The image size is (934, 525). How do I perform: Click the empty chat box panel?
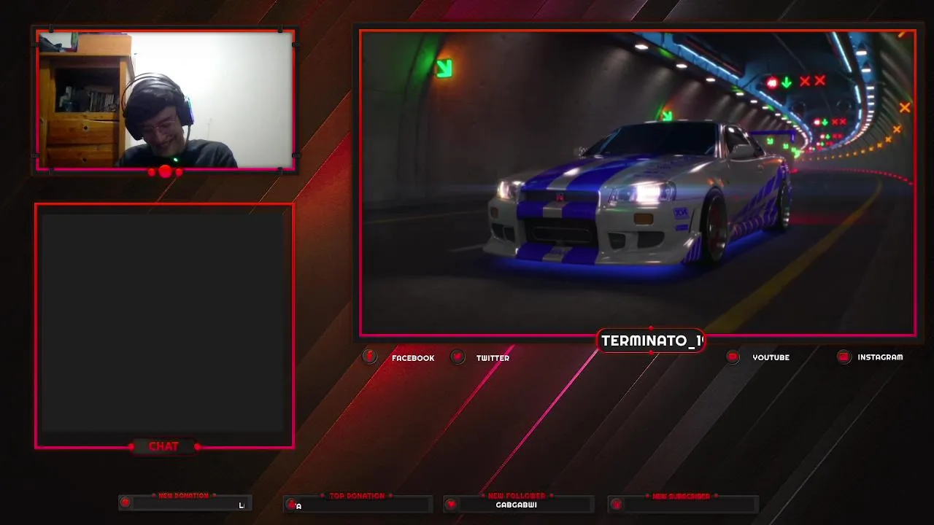point(163,324)
